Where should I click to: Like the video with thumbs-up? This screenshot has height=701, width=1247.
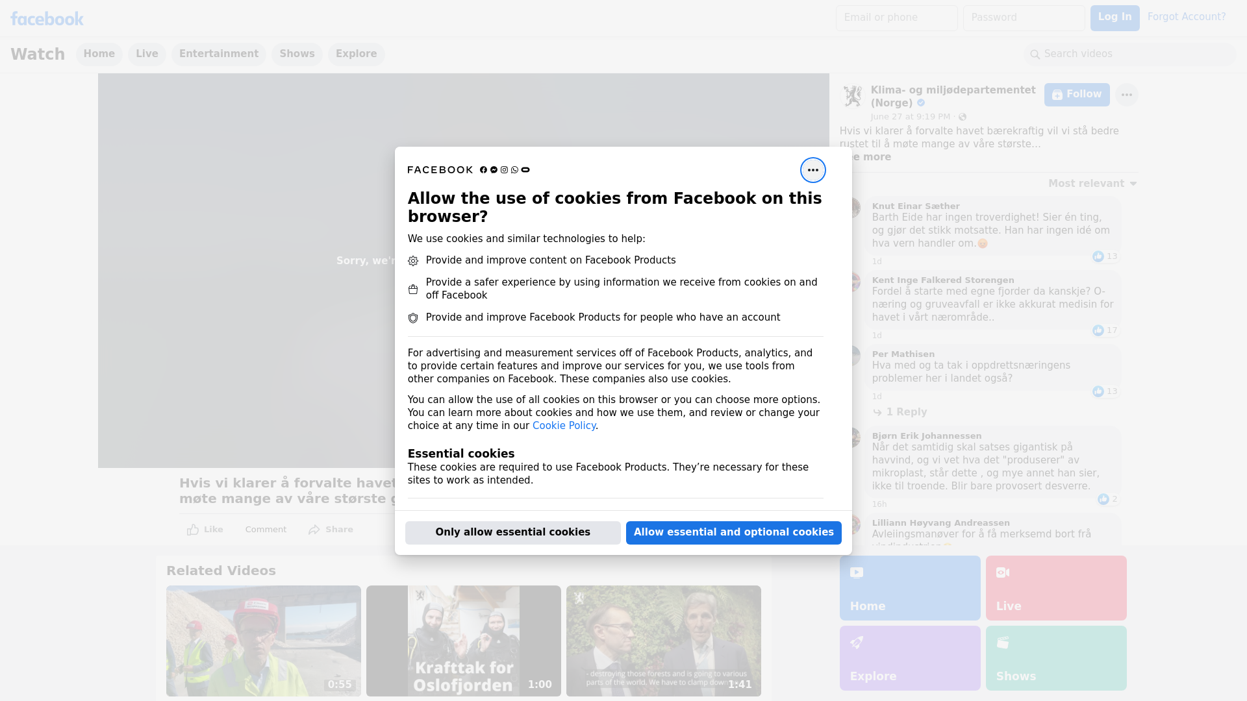[205, 530]
